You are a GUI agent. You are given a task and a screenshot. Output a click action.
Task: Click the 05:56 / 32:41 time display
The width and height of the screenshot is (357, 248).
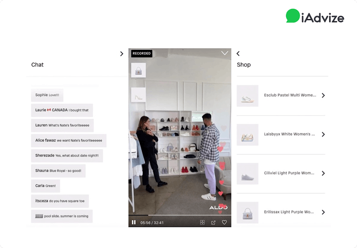pyautogui.click(x=152, y=223)
